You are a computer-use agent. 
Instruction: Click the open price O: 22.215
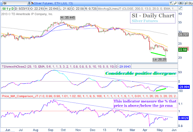tap(37, 9)
